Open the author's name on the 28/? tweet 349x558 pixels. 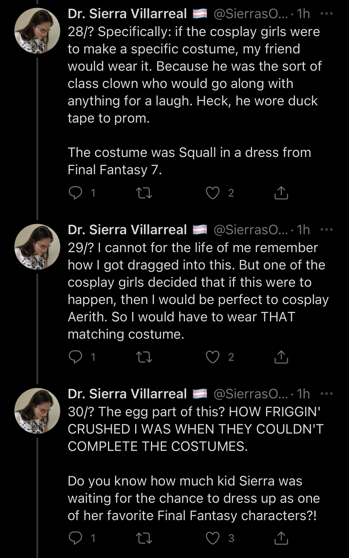[x=127, y=14]
